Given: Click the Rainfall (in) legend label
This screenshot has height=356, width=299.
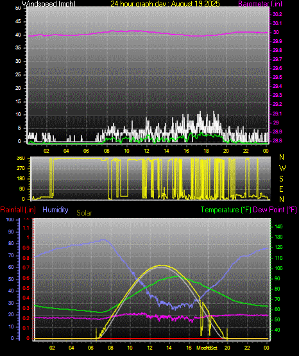Looking at the screenshot, I should click(18, 210).
